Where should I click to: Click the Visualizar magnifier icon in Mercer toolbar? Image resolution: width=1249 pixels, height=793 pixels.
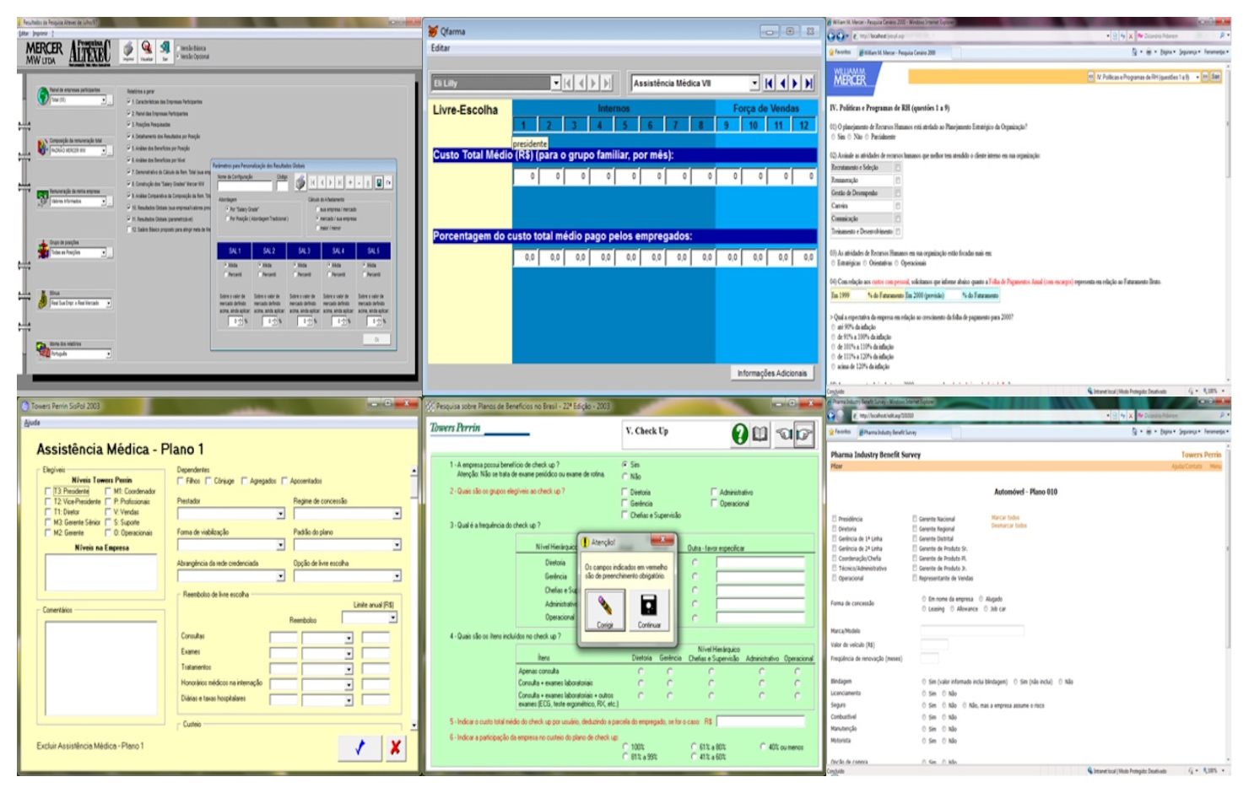tap(147, 49)
